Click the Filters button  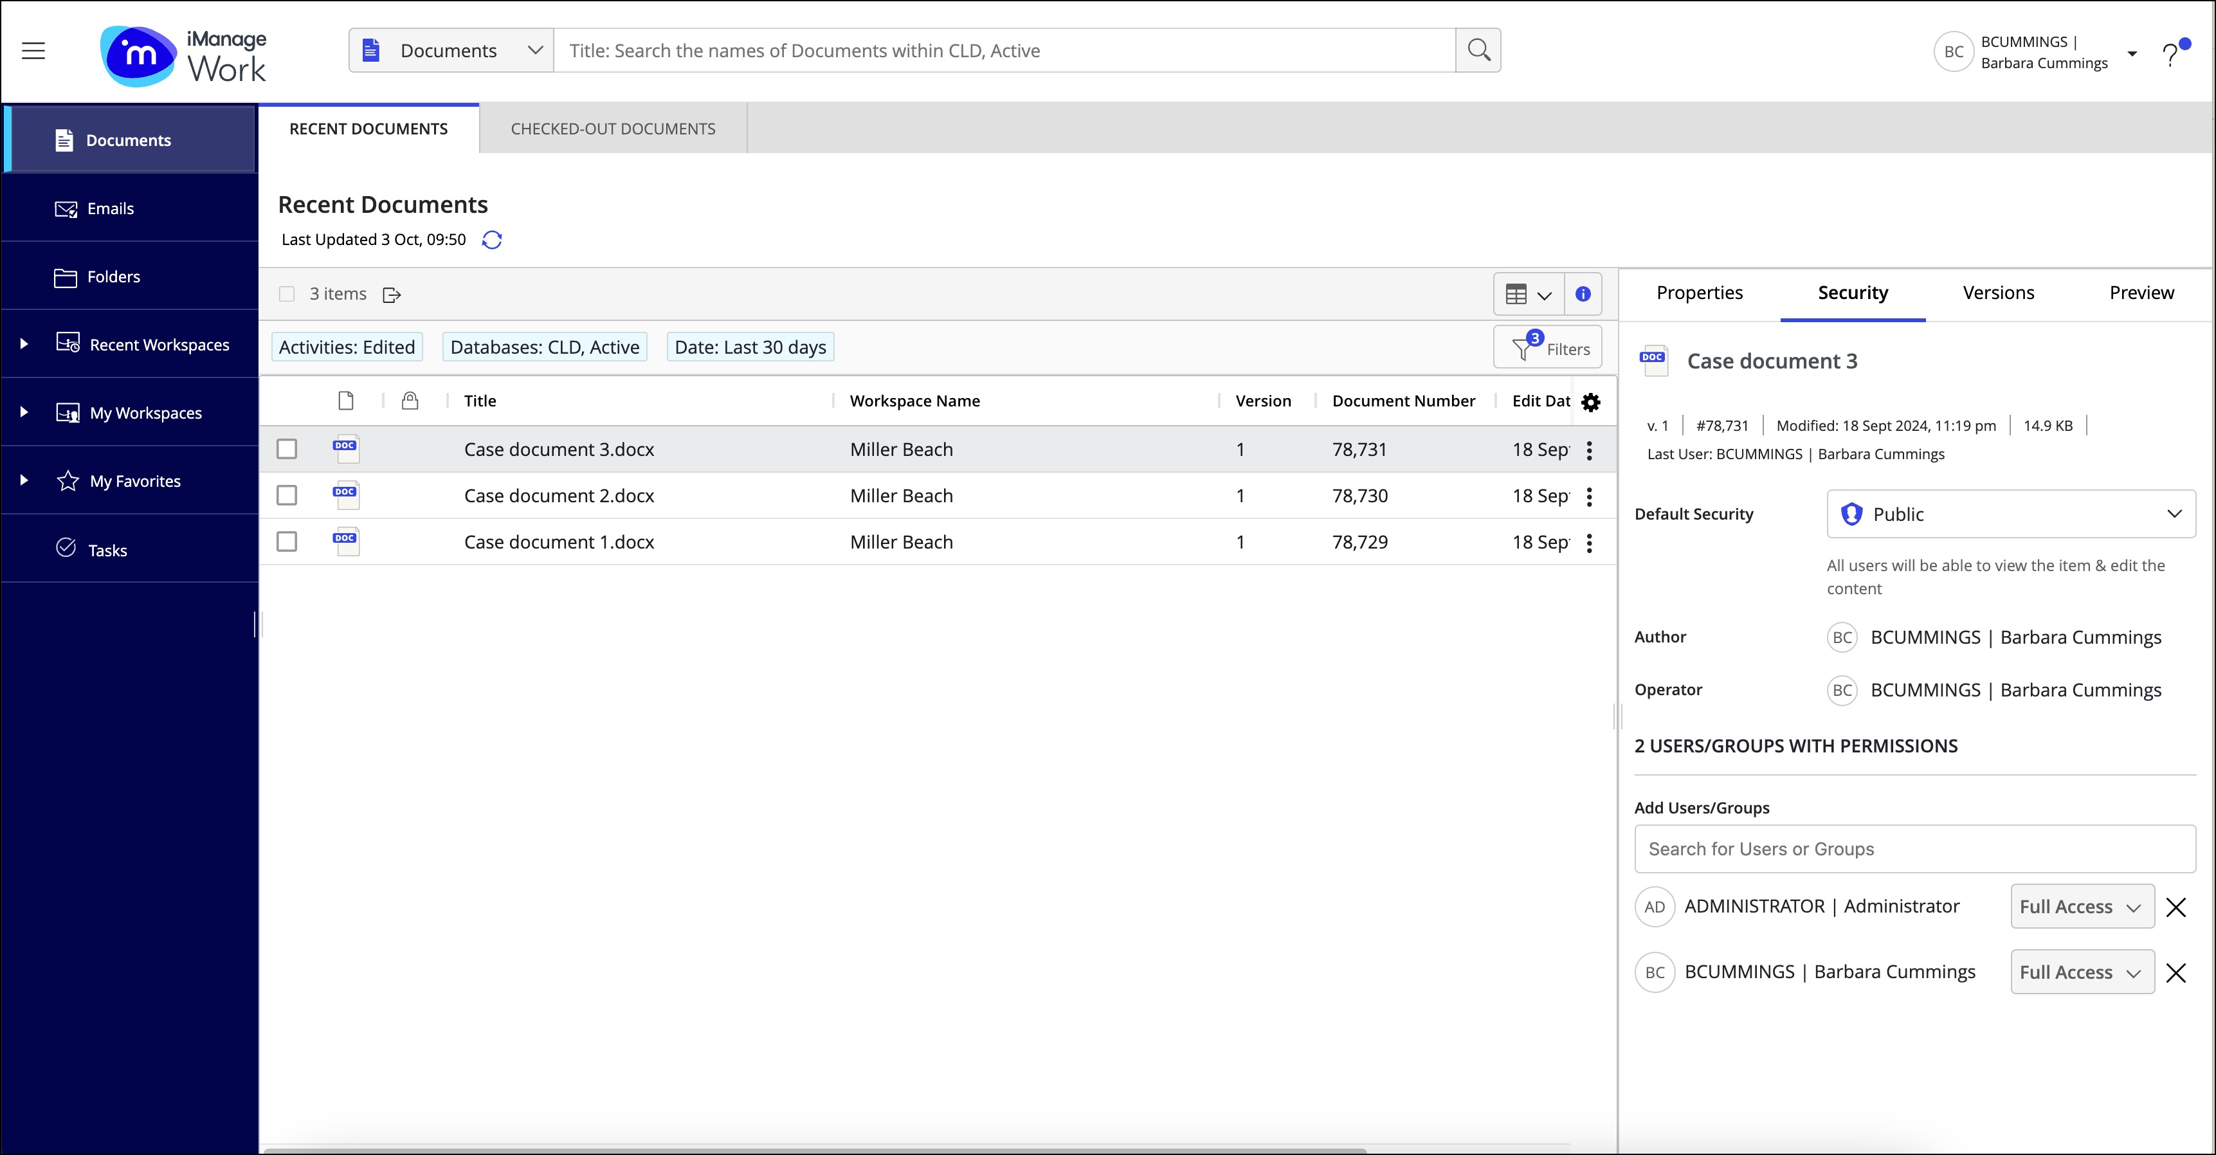coord(1548,349)
